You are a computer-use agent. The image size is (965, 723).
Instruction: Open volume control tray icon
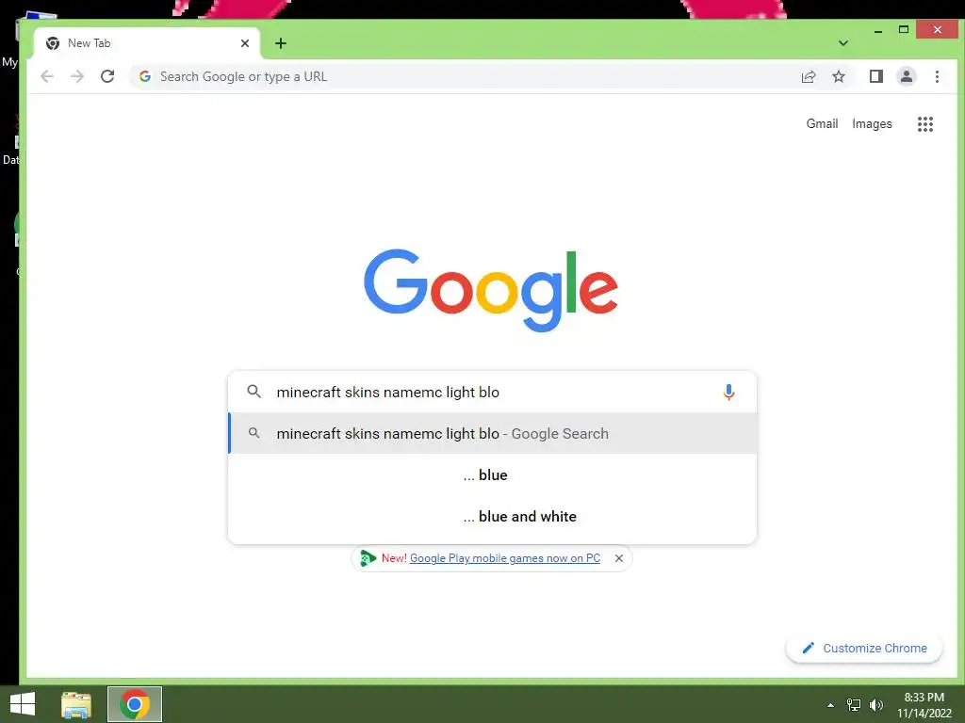point(875,705)
